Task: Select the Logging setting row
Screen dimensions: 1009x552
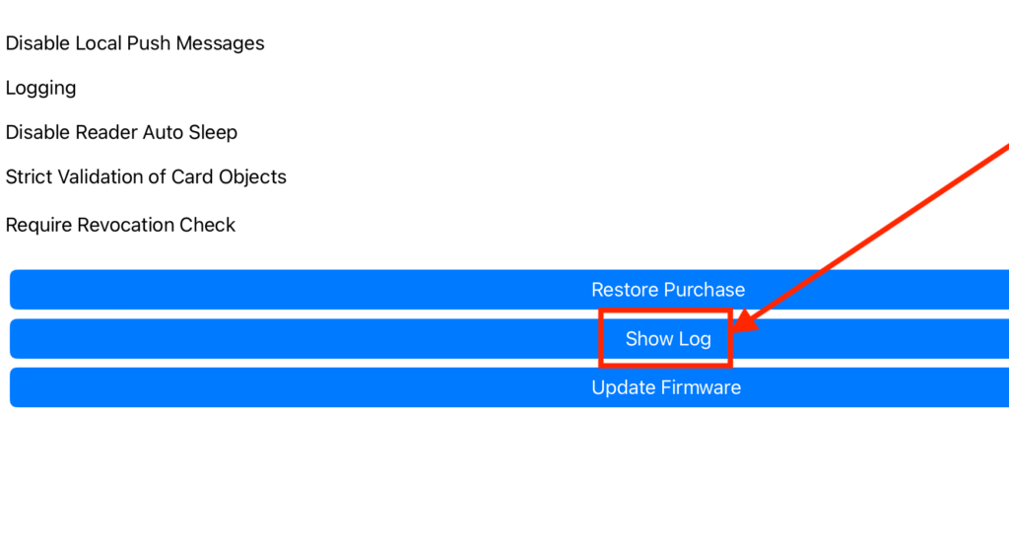Action: [40, 88]
